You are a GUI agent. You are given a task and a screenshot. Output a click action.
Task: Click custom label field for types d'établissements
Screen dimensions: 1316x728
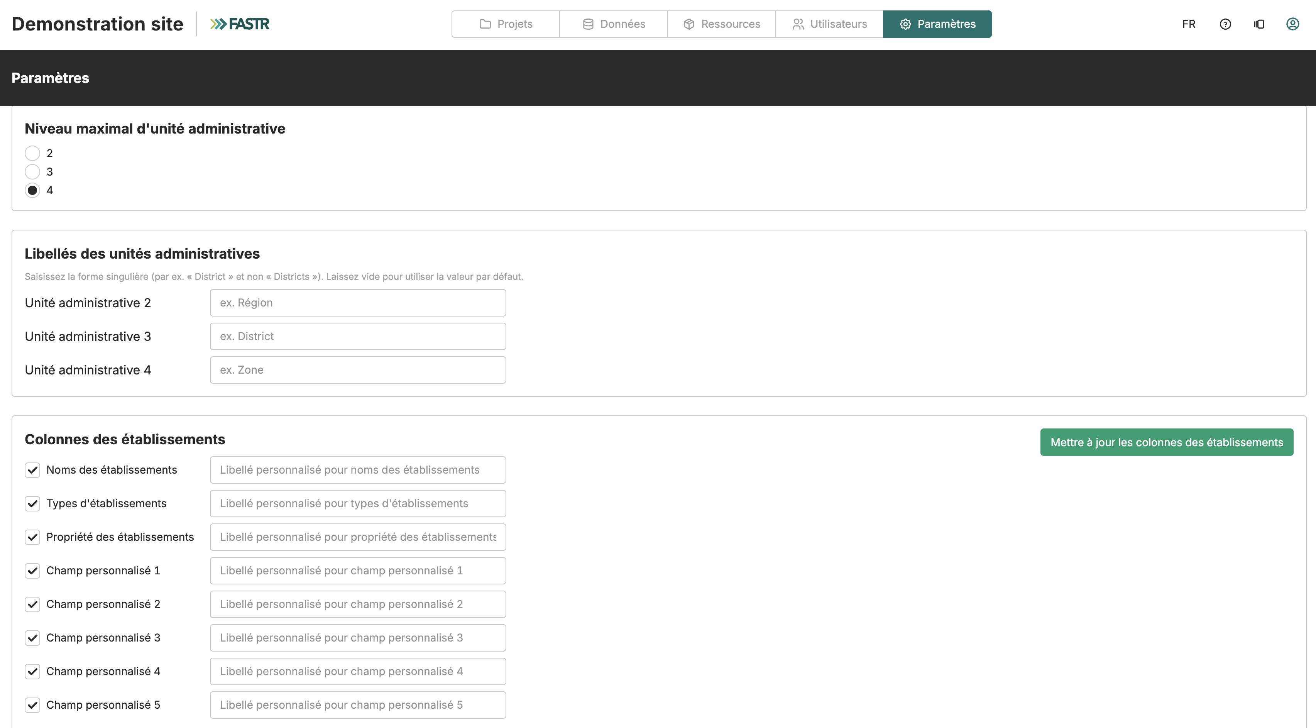[358, 504]
